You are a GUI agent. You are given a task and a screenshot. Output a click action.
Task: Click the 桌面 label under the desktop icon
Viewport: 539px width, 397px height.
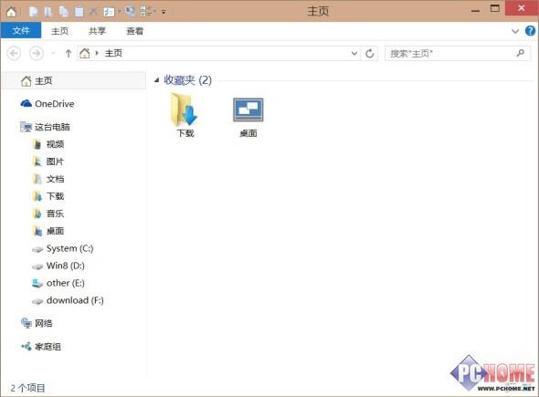pyautogui.click(x=248, y=133)
